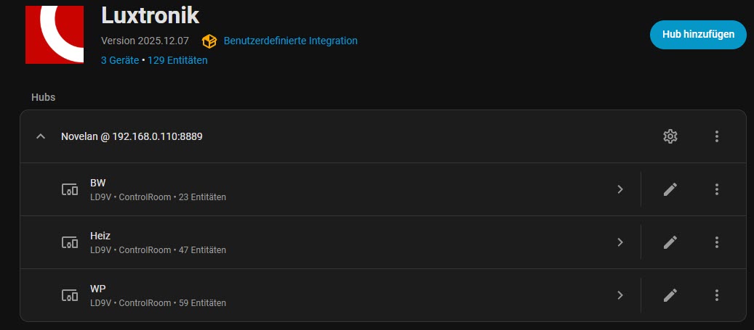Viewport: 754px width, 330px height.
Task: Open the 129 Entitäten link
Action: pyautogui.click(x=177, y=61)
